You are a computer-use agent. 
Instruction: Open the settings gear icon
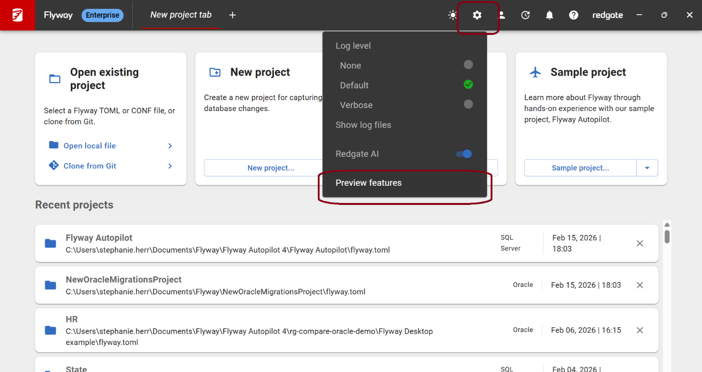pyautogui.click(x=477, y=15)
